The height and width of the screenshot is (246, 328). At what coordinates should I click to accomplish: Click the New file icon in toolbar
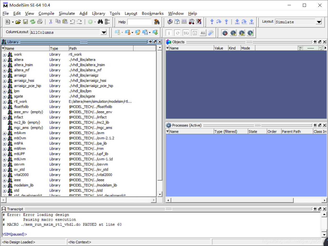tap(8, 22)
